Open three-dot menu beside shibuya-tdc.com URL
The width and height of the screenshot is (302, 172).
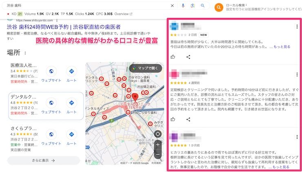[x=57, y=20]
